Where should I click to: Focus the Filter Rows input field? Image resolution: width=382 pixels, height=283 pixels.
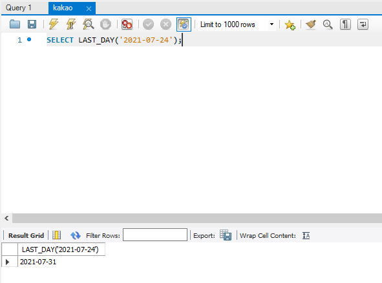pyautogui.click(x=155, y=235)
